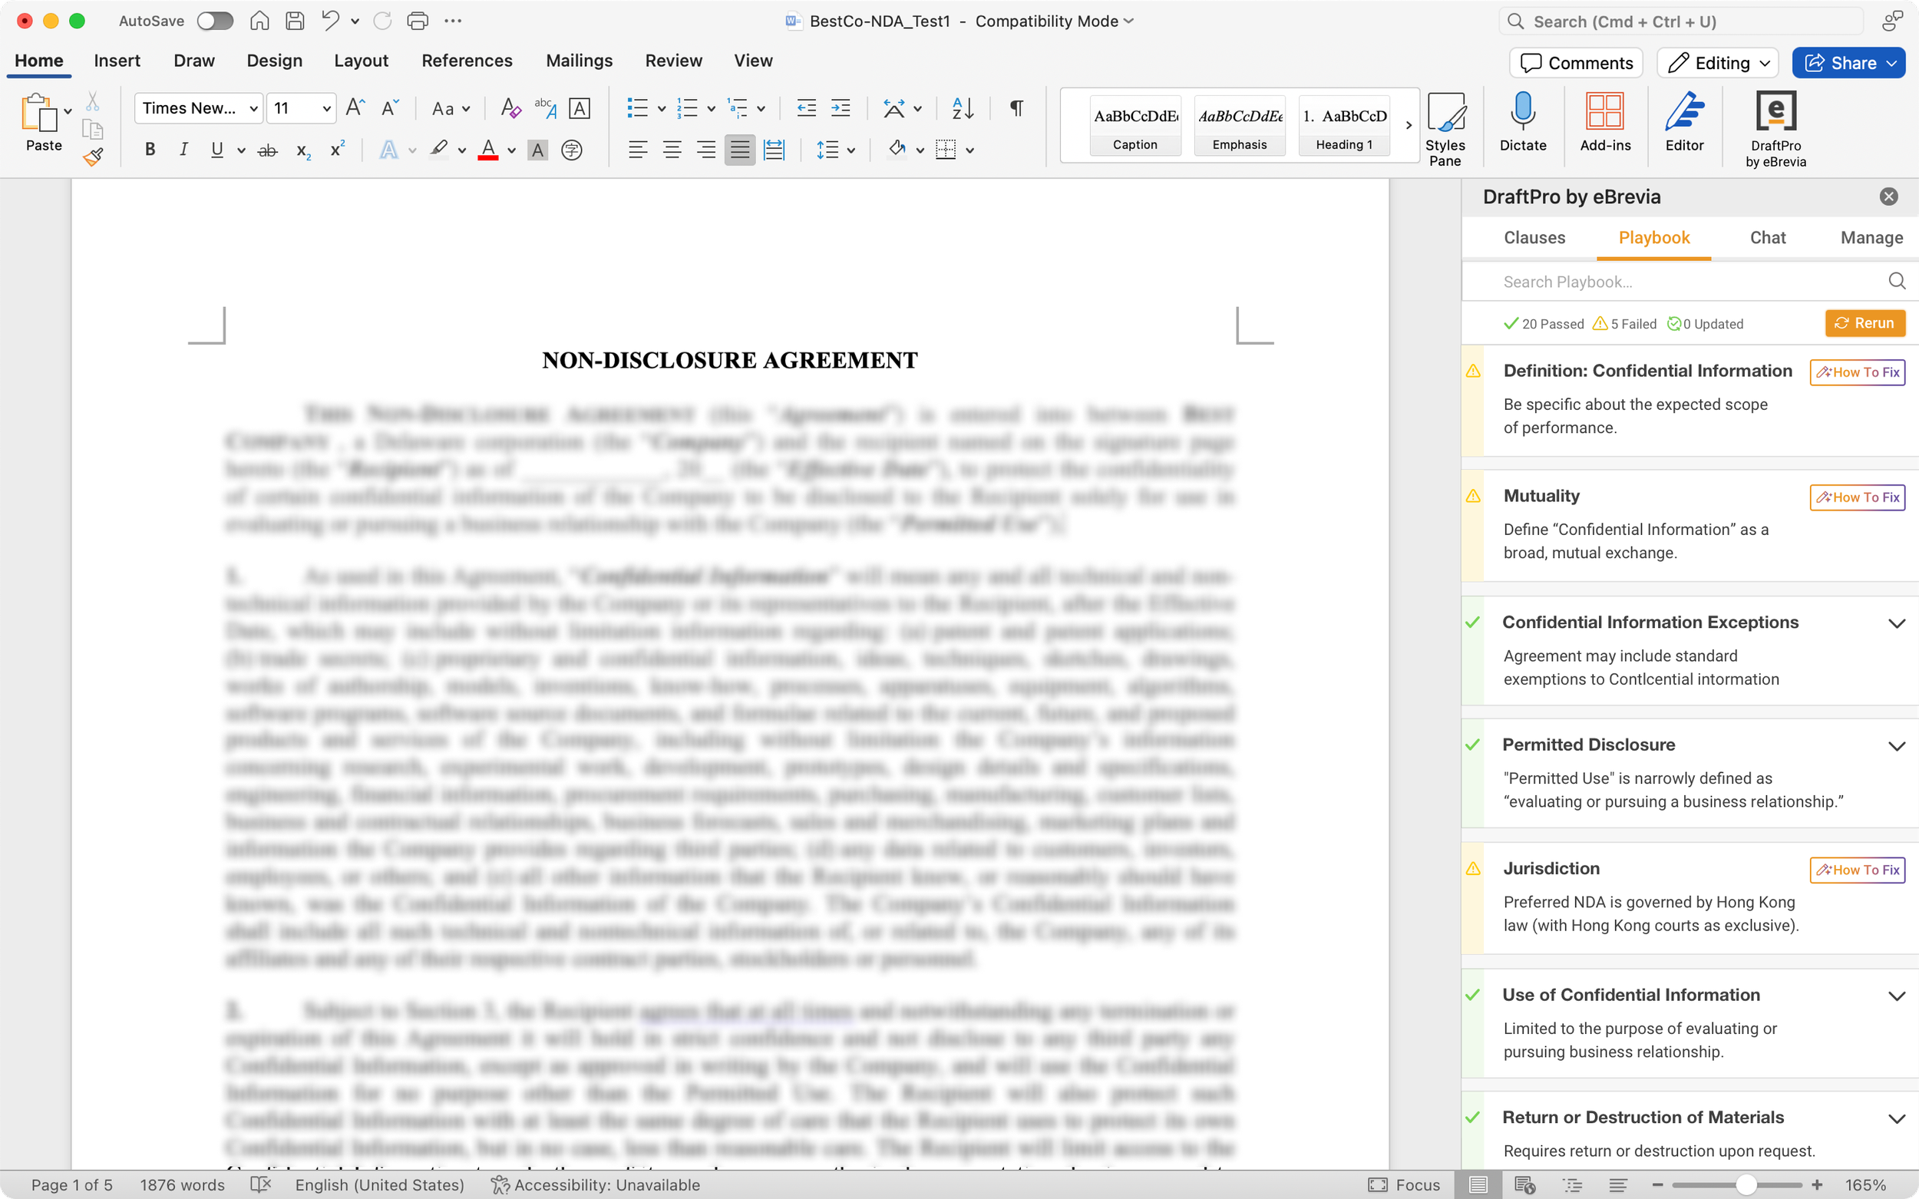Screen dimensions: 1919x1199
Task: Click How To Fix for Definition: Confidential Information
Action: tap(1857, 372)
